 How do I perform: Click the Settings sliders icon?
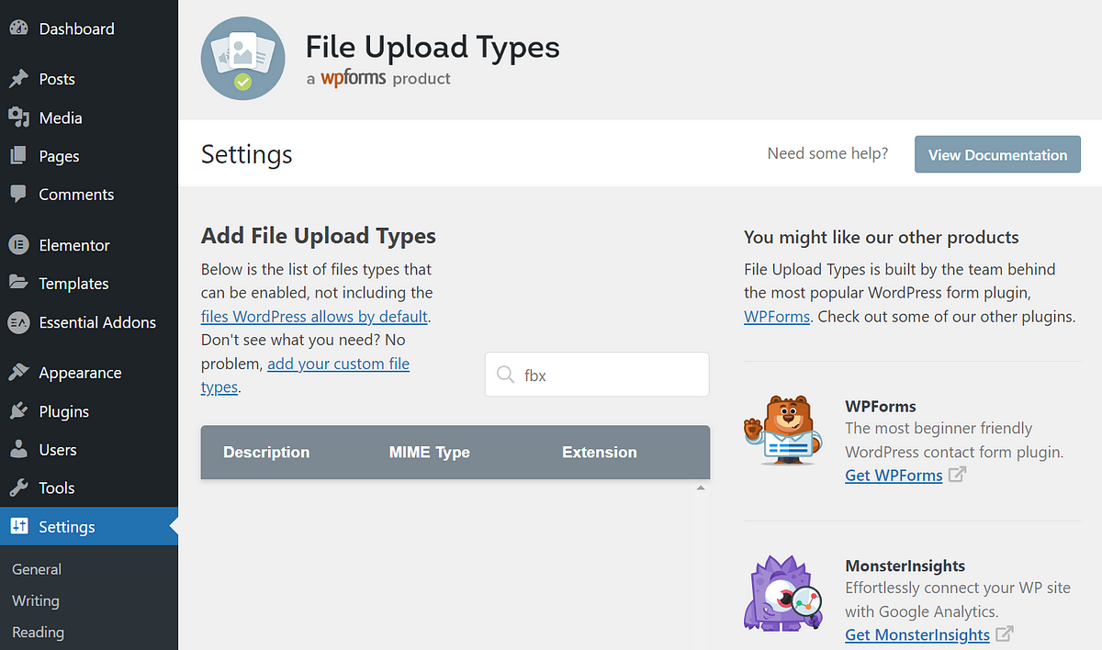point(18,527)
